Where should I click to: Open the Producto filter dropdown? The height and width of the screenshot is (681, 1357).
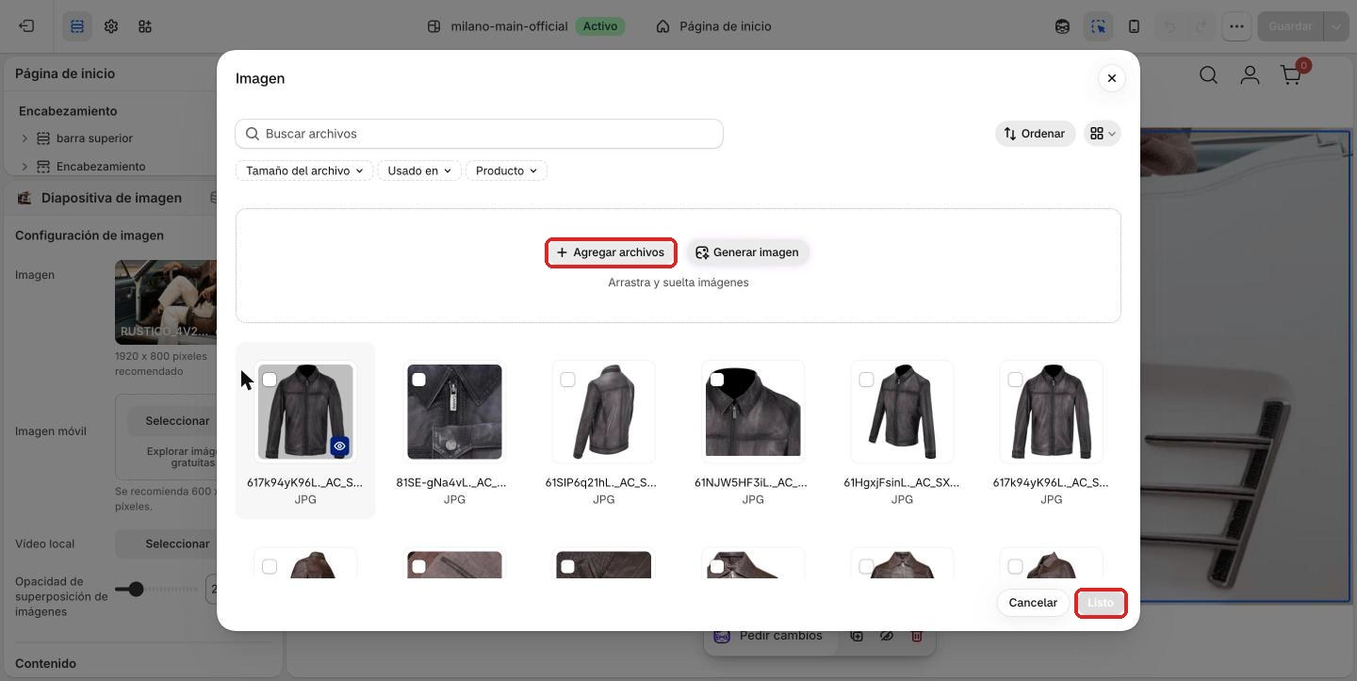506,170
